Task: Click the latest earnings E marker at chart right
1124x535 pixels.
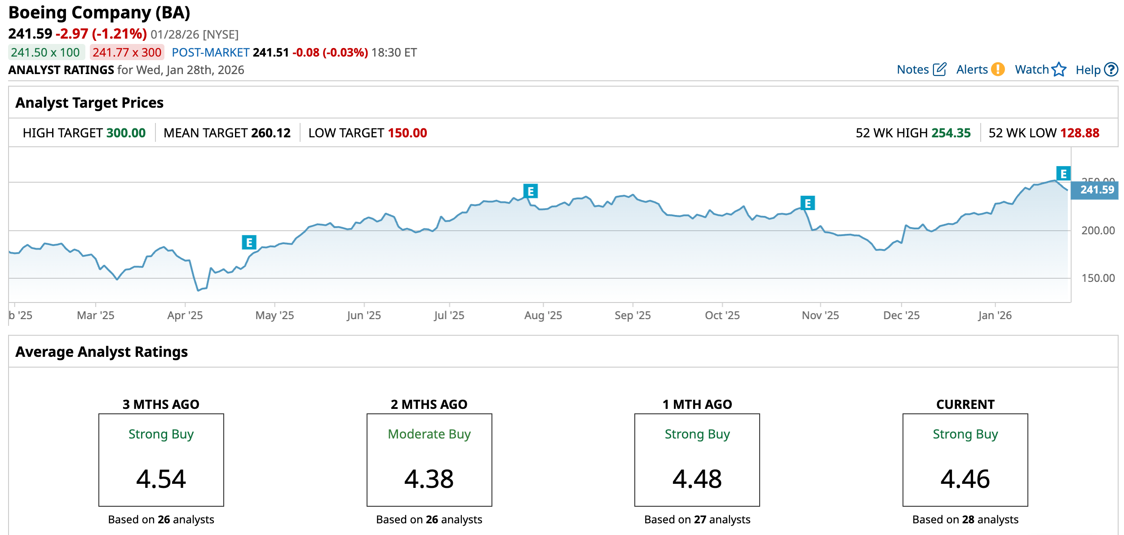Action: [1063, 173]
